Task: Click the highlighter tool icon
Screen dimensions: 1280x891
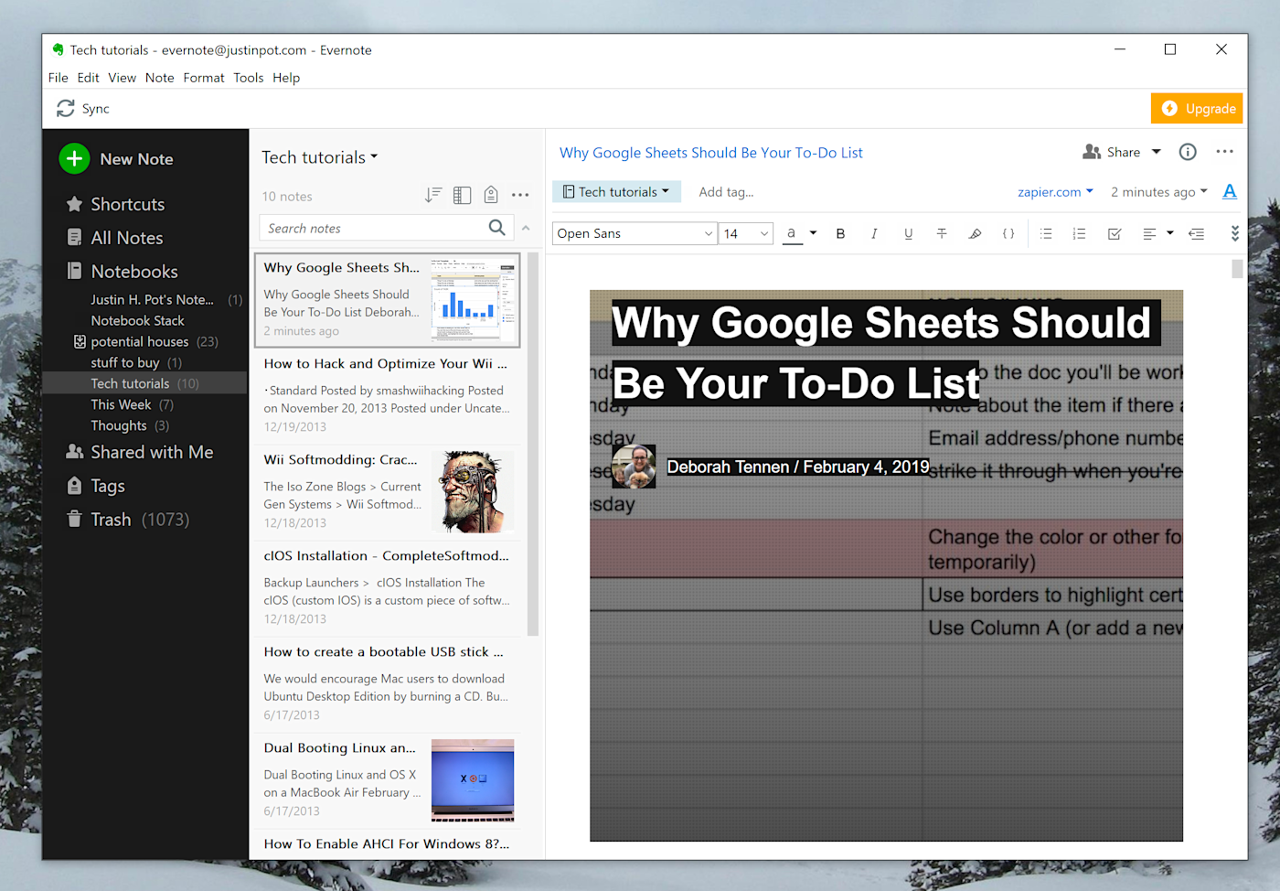Action: (x=975, y=234)
